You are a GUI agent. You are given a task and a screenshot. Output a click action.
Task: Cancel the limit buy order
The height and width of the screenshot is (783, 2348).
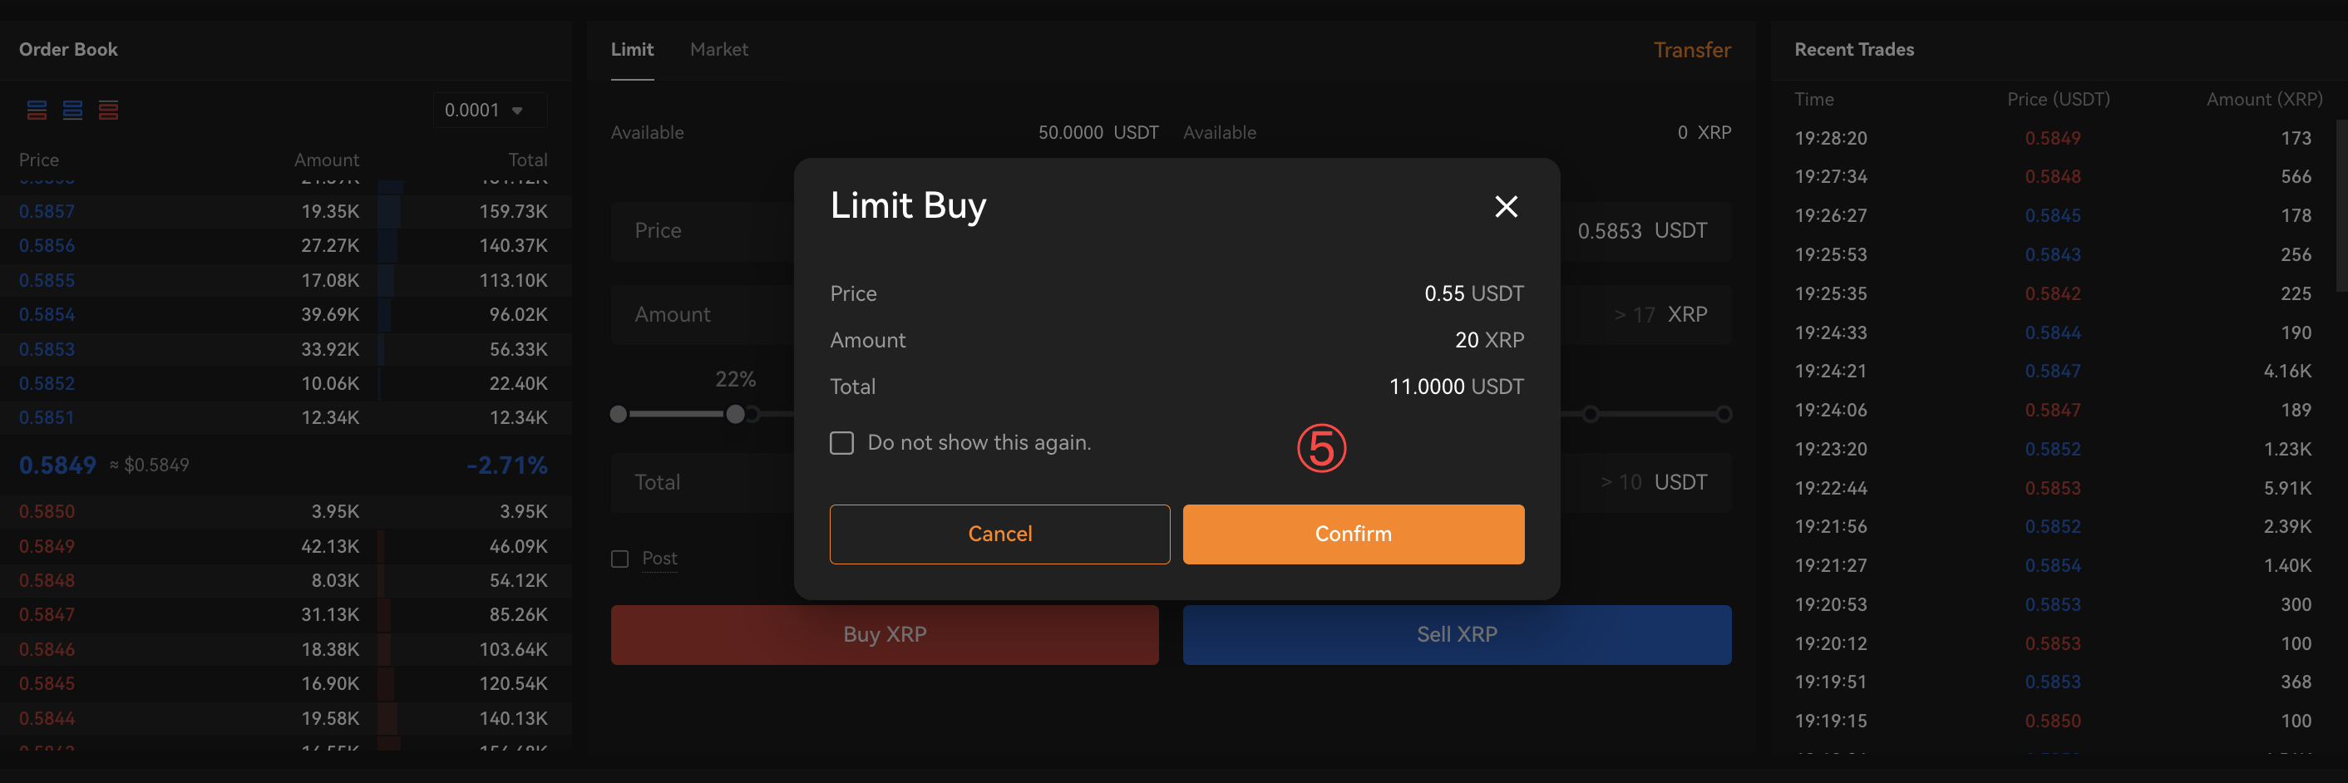(1000, 534)
